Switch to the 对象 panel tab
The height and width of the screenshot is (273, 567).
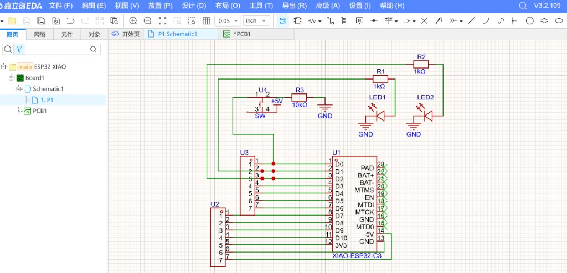coord(94,35)
